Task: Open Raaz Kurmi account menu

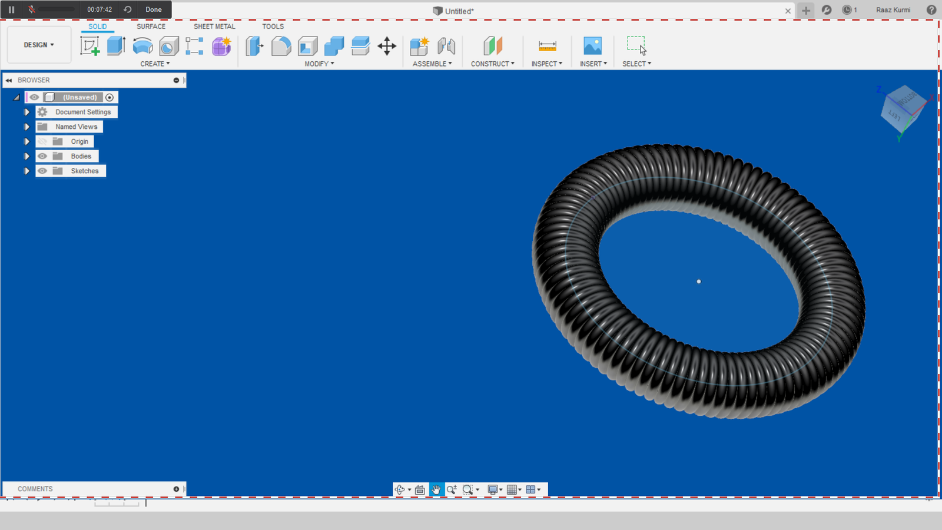Action: [x=893, y=10]
